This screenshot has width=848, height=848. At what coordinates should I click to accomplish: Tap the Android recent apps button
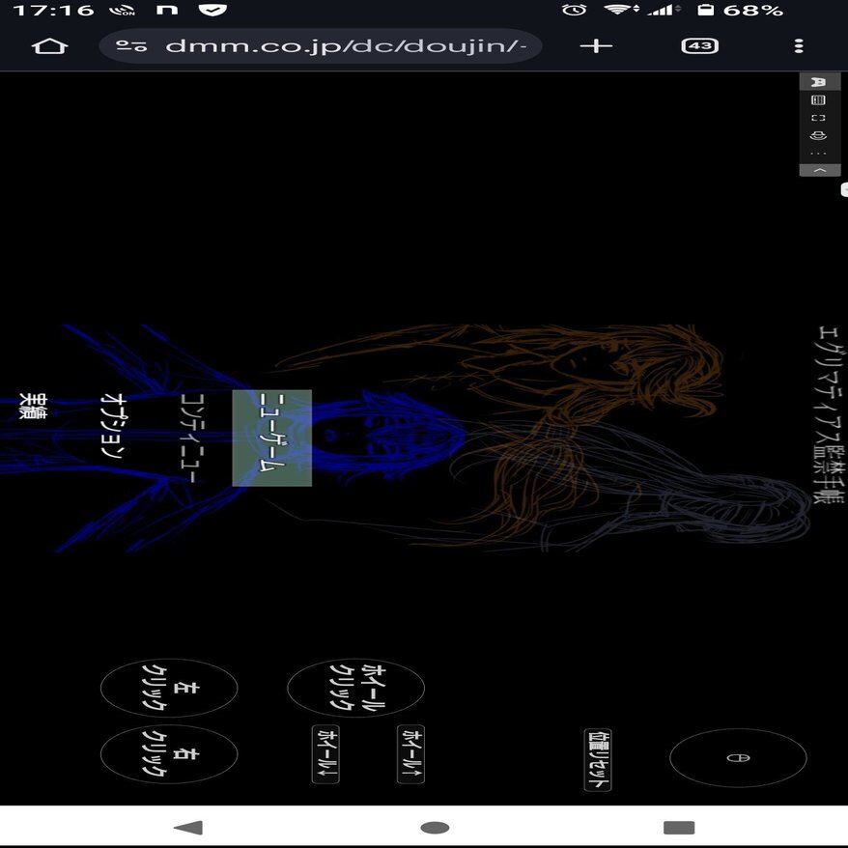coord(679,828)
